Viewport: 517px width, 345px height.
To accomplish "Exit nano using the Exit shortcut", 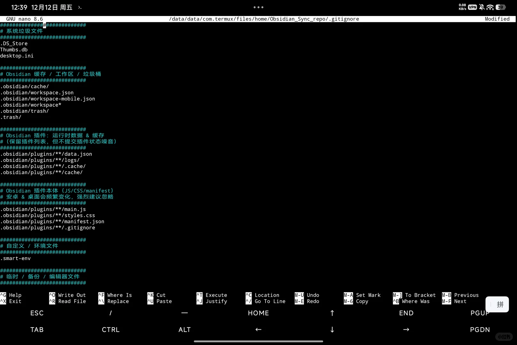I will (x=12, y=301).
